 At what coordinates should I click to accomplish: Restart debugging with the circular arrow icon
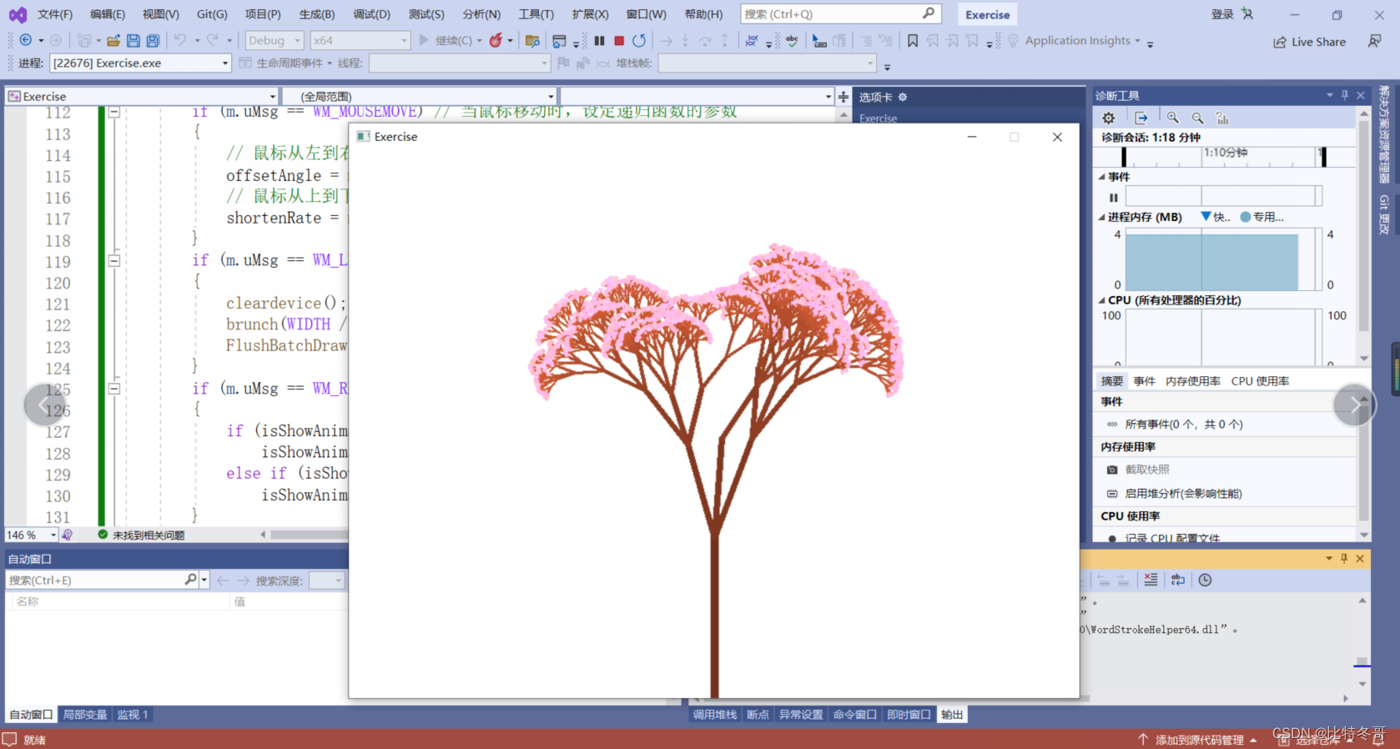(x=639, y=40)
